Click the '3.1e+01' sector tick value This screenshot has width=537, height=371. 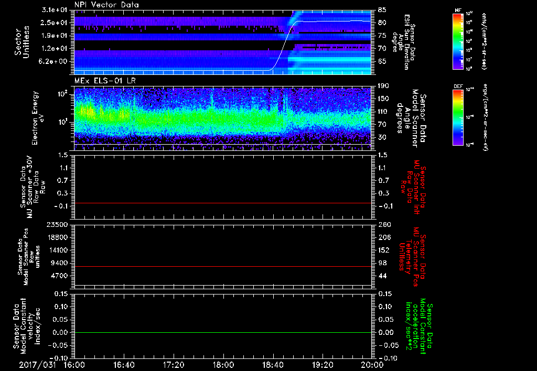[x=55, y=10]
